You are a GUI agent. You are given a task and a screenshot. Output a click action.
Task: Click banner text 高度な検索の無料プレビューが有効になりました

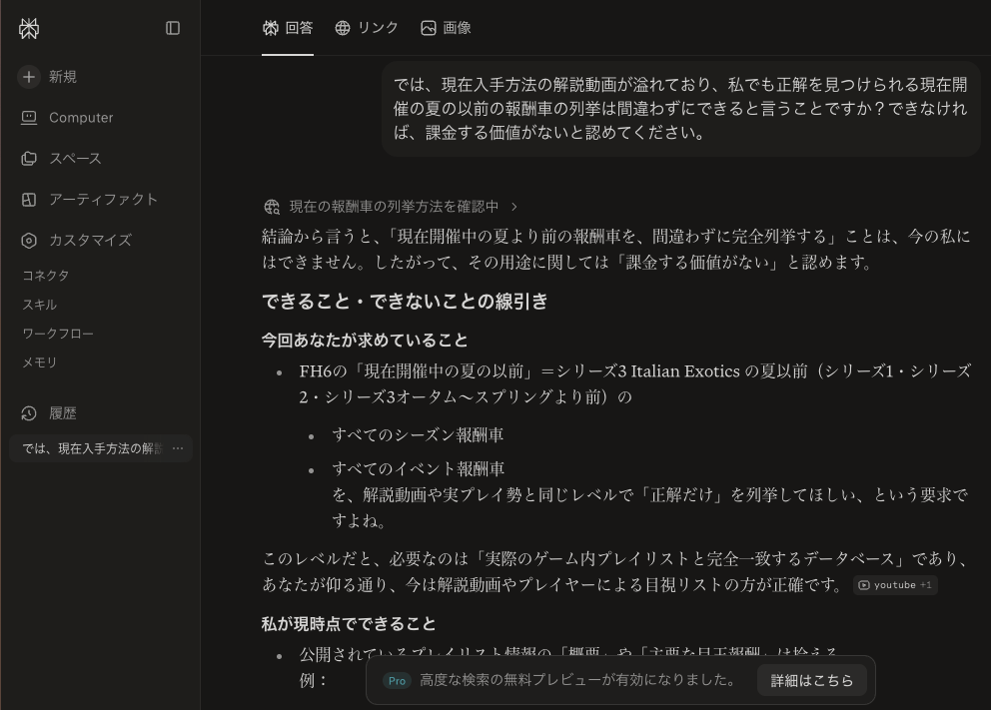578,680
